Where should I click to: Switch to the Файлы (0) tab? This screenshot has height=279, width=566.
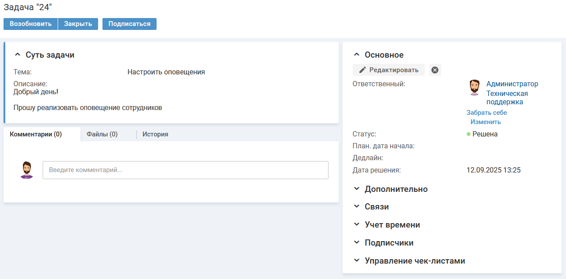tap(102, 134)
